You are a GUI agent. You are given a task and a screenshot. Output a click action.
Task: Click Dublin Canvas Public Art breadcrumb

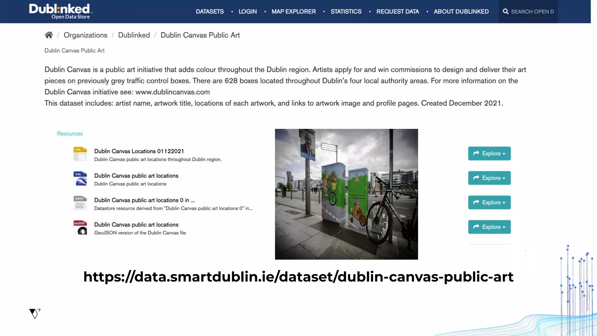coord(200,35)
